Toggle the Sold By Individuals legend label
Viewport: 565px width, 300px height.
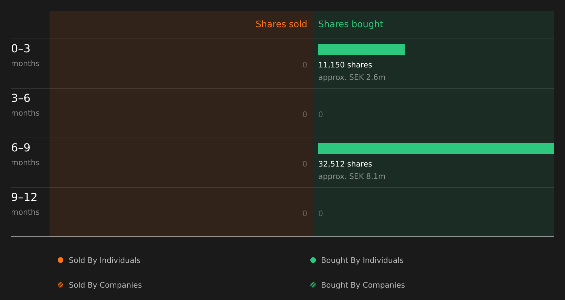[x=105, y=260]
